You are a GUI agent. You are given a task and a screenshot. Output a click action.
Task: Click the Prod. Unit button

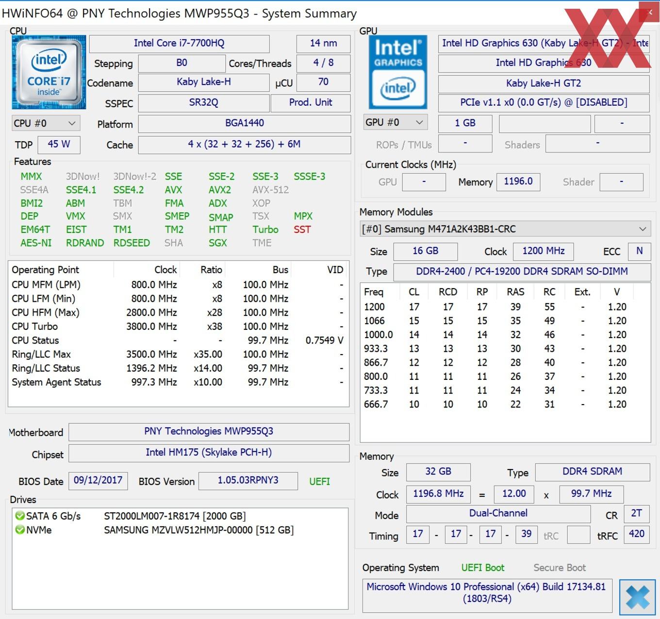click(x=311, y=102)
